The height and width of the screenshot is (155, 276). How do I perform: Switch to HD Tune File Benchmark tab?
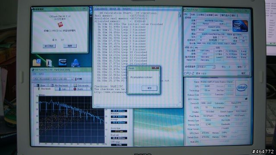(x=60, y=85)
